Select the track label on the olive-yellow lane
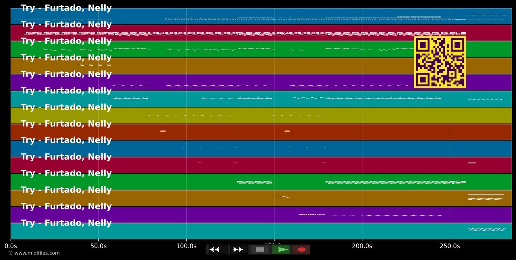Screen dimensions: 516x260 (66, 107)
